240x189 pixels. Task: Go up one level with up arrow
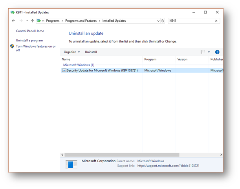click(x=32, y=21)
